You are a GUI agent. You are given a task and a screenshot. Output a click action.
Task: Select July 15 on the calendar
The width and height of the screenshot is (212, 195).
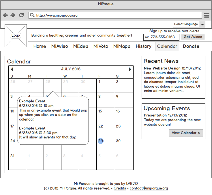105,115
